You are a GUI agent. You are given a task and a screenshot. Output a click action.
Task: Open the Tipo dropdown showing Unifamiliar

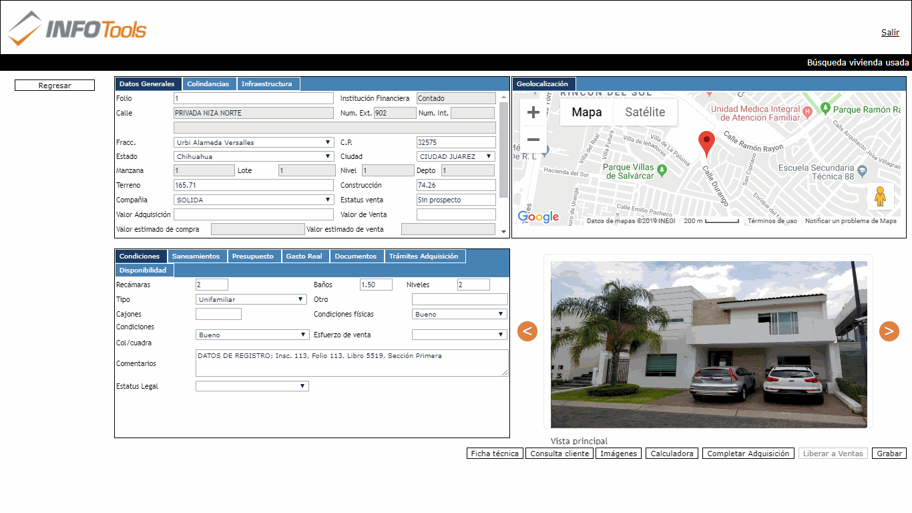coord(252,299)
